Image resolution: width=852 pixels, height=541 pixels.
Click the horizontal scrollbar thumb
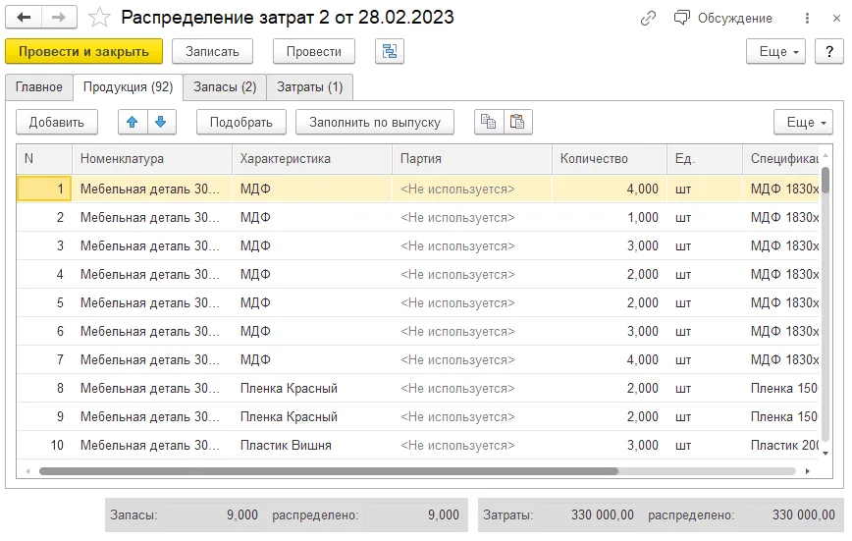[x=328, y=471]
